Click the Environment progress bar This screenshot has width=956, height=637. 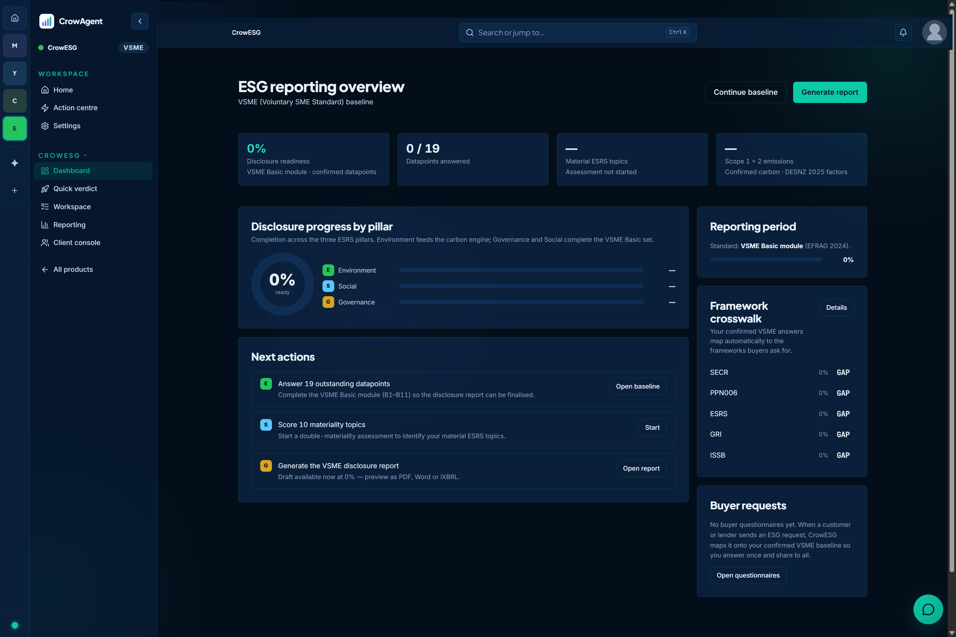521,270
